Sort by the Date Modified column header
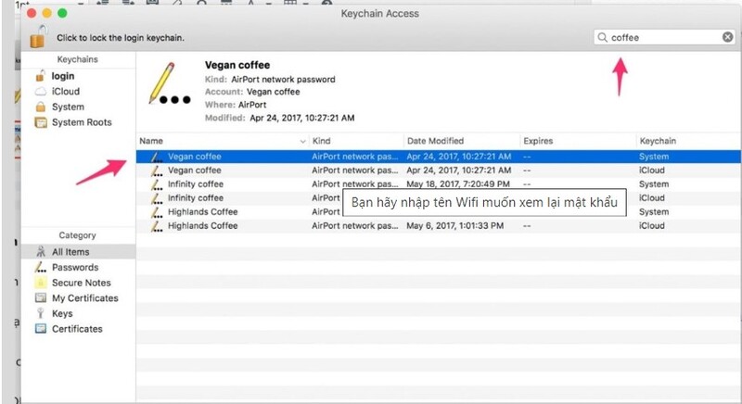The height and width of the screenshot is (404, 742). pyautogui.click(x=435, y=141)
